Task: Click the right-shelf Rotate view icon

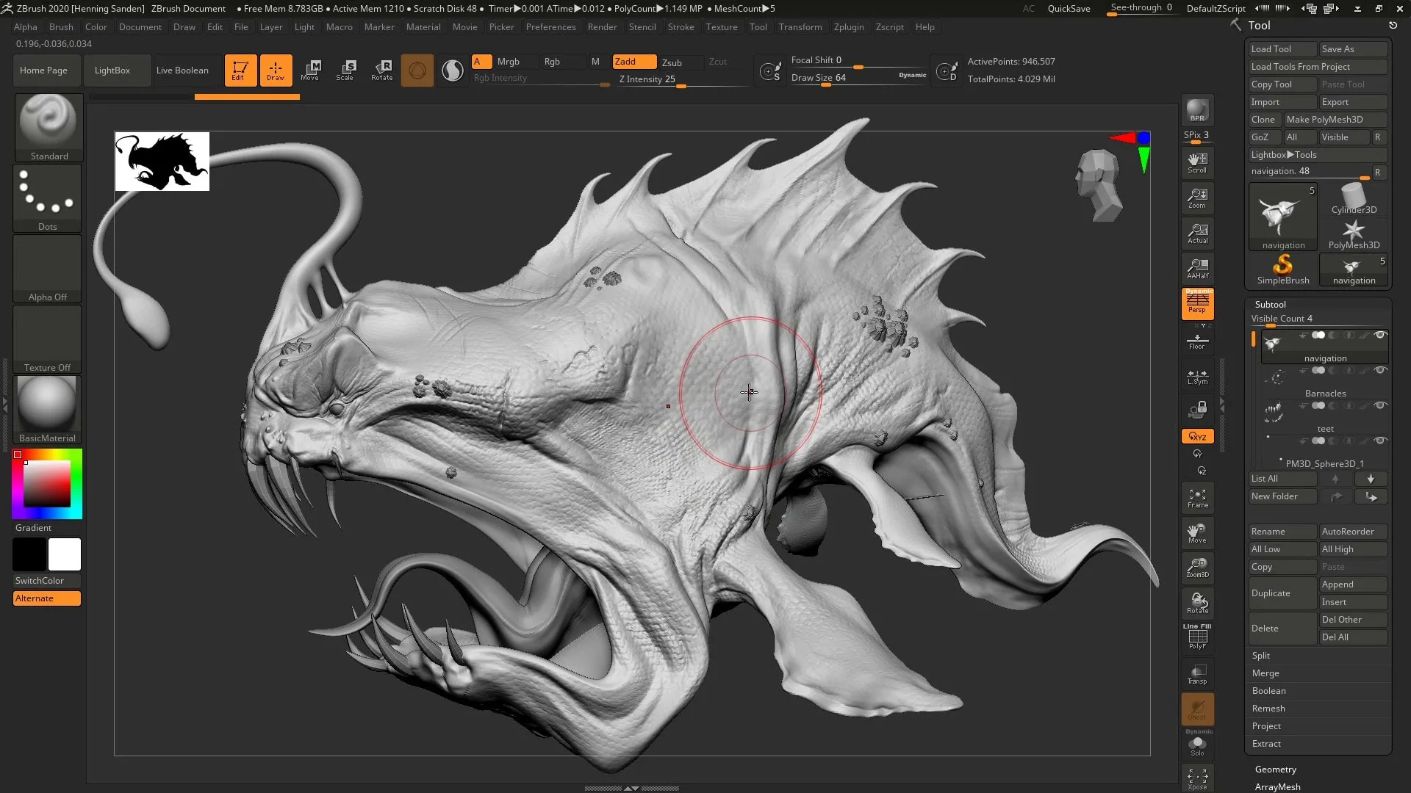Action: pyautogui.click(x=1197, y=604)
